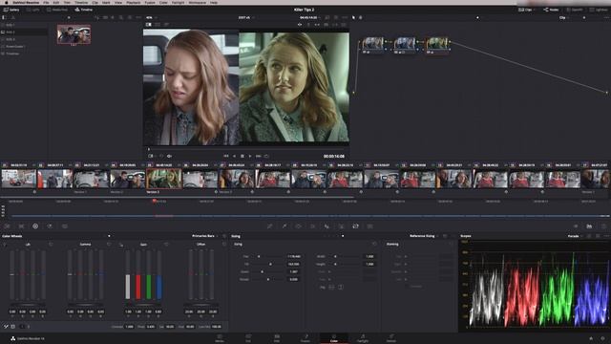
Task: Open the Qualifier eyedropper palette
Action: pos(284,226)
